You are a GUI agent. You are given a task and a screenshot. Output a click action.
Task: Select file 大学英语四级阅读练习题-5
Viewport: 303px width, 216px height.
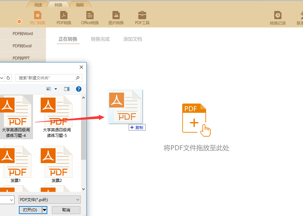(57, 117)
